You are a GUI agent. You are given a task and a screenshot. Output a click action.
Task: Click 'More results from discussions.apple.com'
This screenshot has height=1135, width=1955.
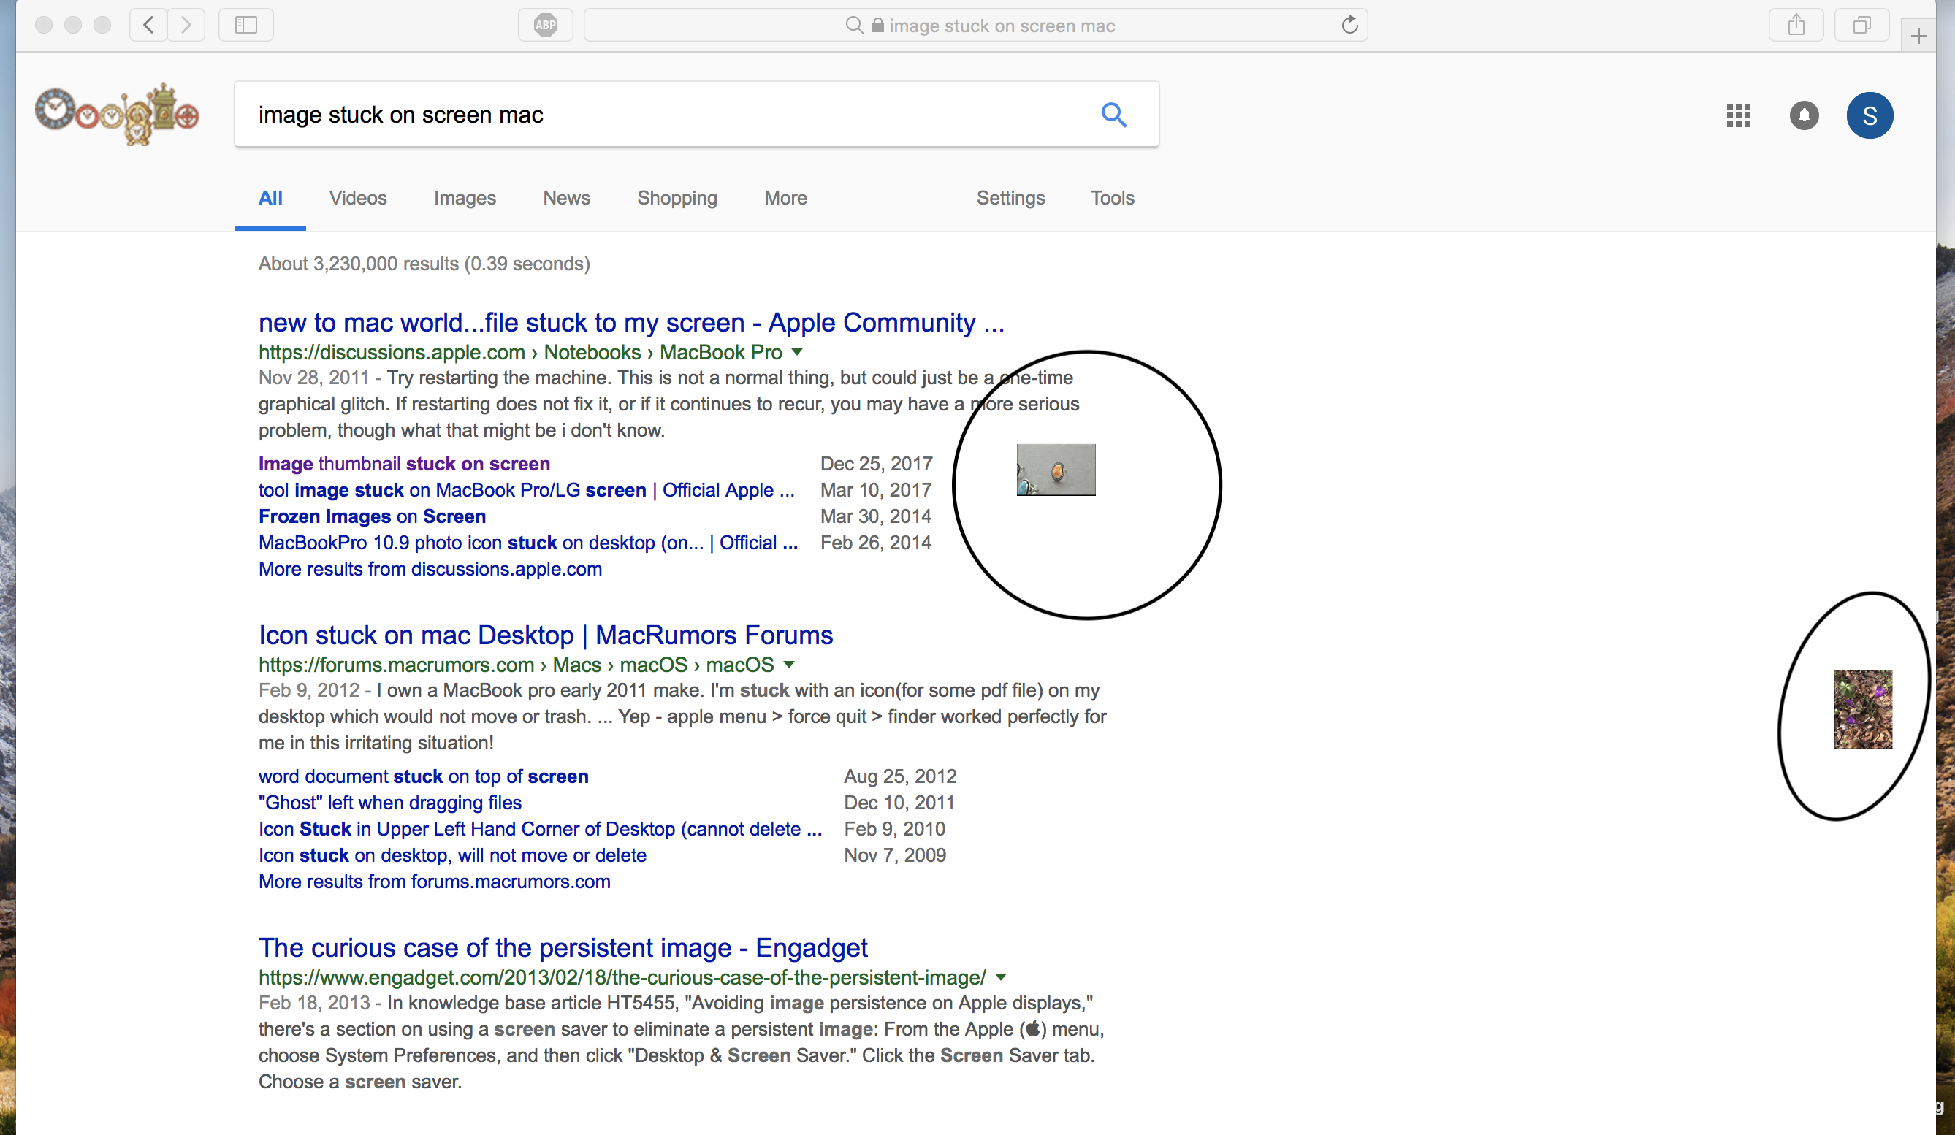430,569
